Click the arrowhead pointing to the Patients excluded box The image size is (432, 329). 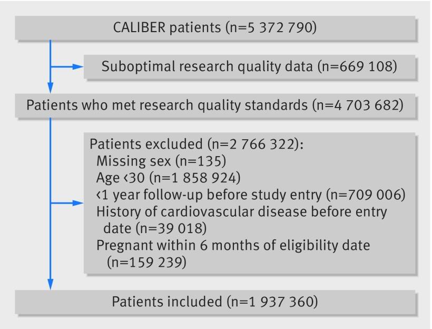(78, 204)
